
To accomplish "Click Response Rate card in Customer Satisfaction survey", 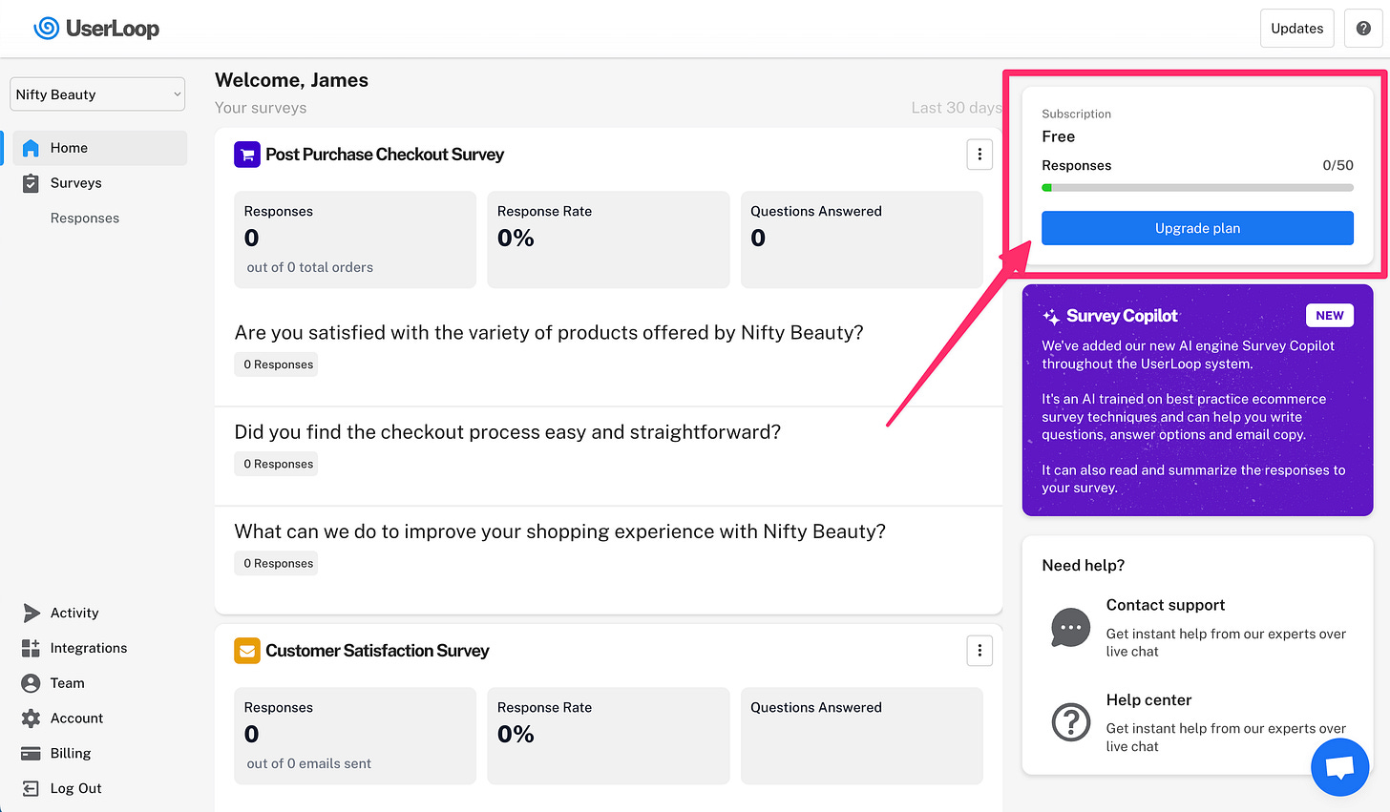I will click(x=608, y=736).
